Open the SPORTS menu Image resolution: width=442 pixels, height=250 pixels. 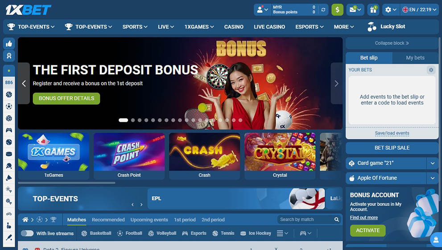pos(135,27)
